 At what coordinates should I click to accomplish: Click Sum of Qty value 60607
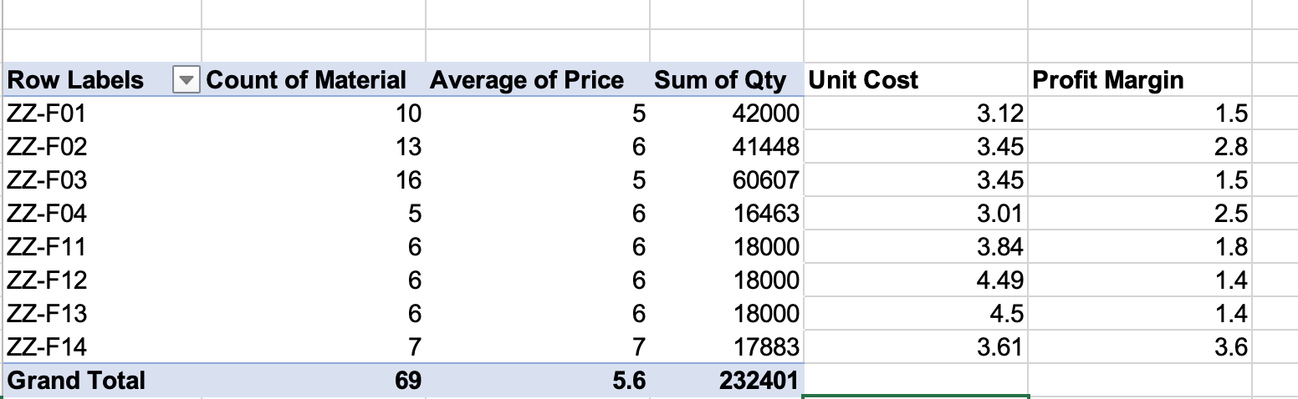tap(766, 180)
